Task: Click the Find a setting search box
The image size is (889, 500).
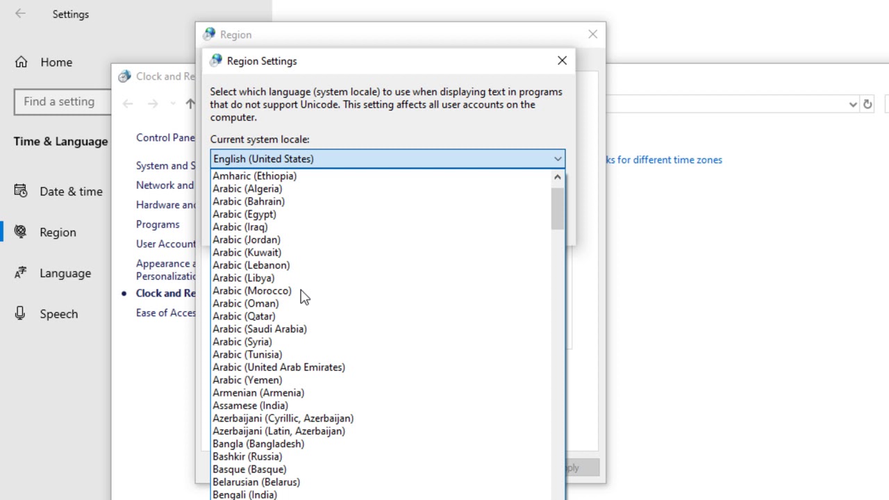Action: [63, 102]
